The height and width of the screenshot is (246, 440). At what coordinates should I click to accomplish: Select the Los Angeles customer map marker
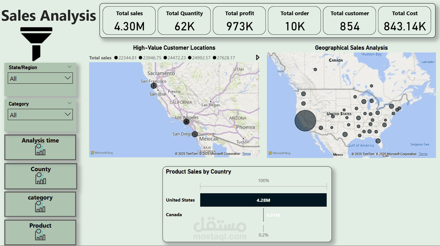click(x=186, y=122)
